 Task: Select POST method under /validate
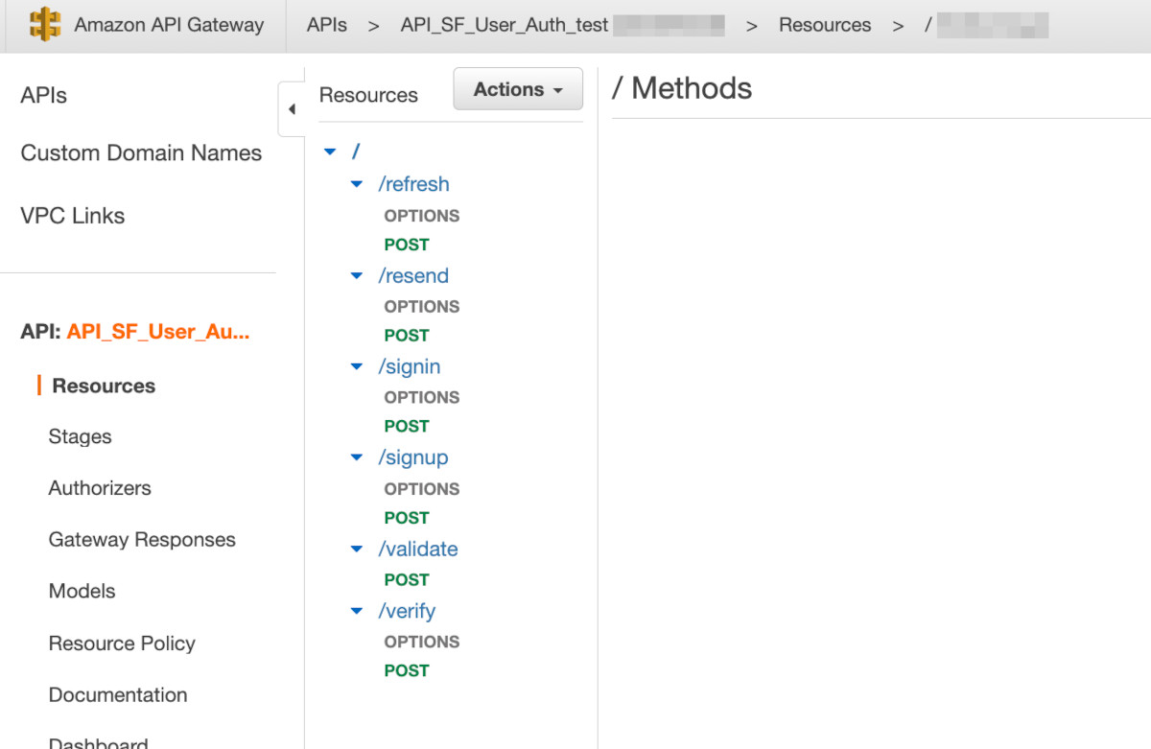[407, 580]
